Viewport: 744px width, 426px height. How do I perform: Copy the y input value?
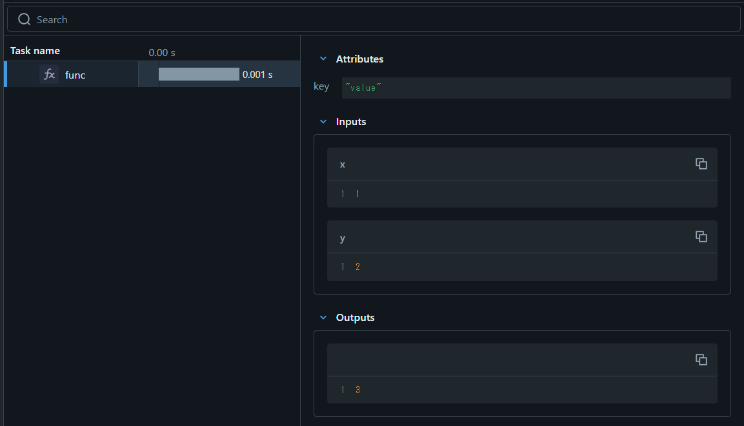(x=701, y=237)
